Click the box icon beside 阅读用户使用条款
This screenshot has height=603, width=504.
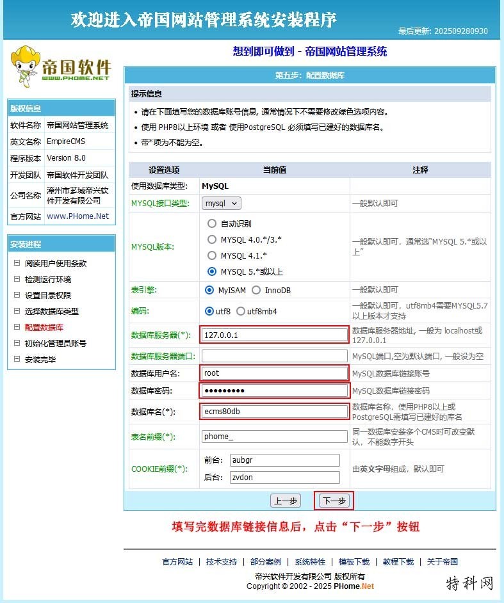click(x=17, y=263)
